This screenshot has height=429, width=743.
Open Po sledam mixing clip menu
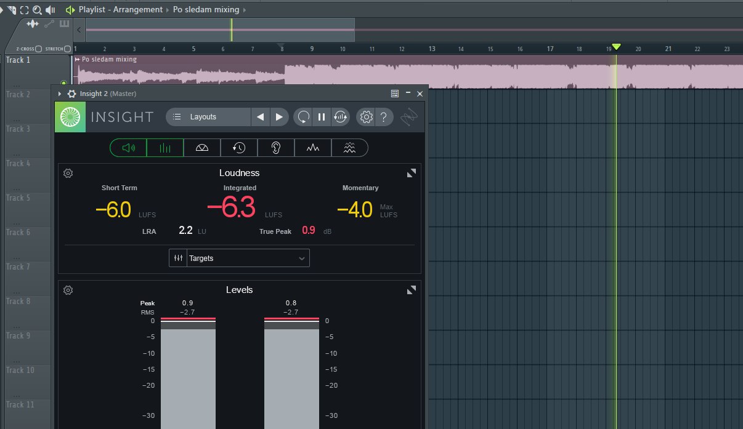(x=78, y=60)
